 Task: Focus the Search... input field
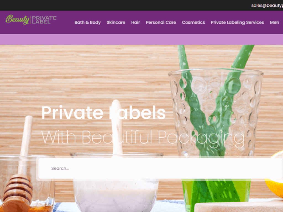tap(161, 168)
